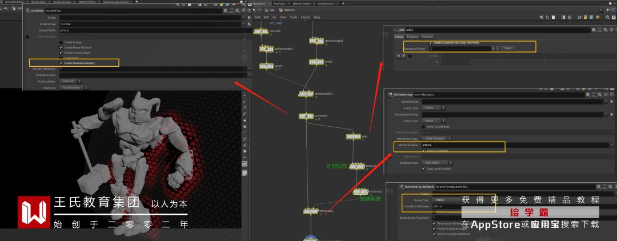Open first Group Type Points dropdown in Attribute Copy
This screenshot has width=617, height=241.
(x=433, y=108)
